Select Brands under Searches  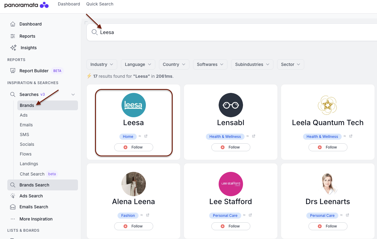coord(48,105)
